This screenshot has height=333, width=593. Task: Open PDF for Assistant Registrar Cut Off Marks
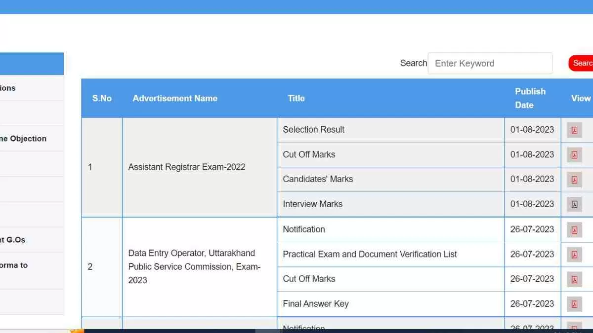point(574,155)
